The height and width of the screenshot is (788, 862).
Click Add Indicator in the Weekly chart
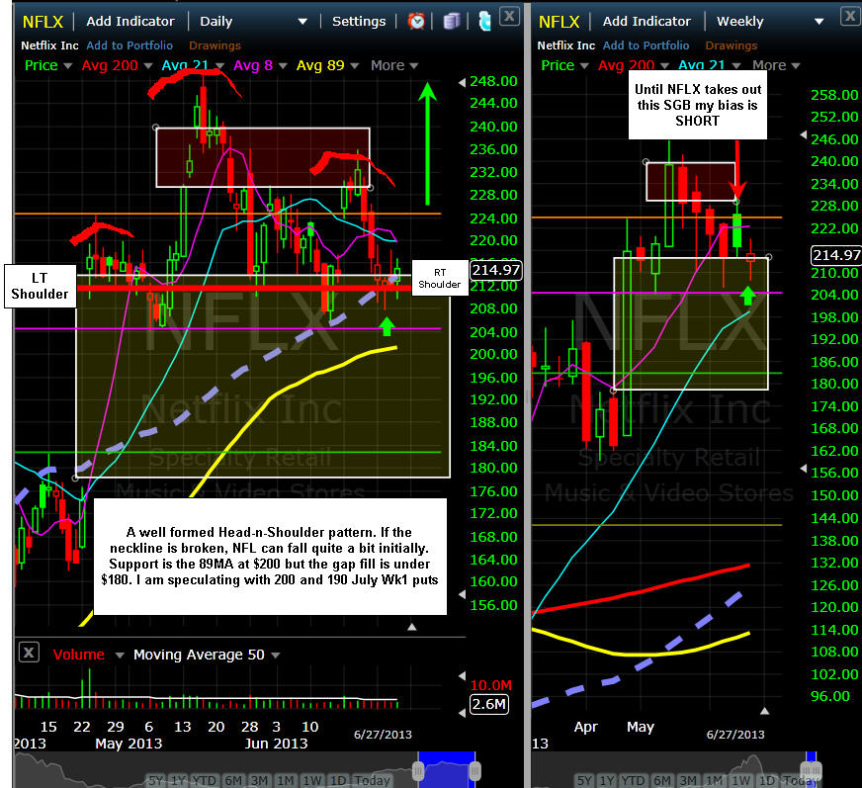pos(646,22)
